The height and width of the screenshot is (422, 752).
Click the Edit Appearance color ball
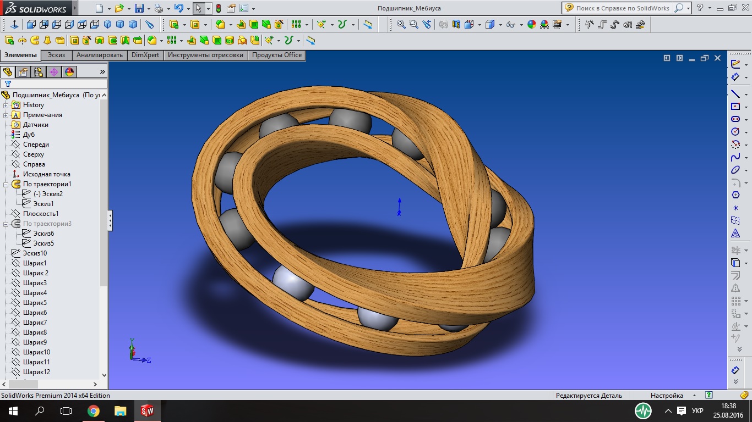pos(531,24)
